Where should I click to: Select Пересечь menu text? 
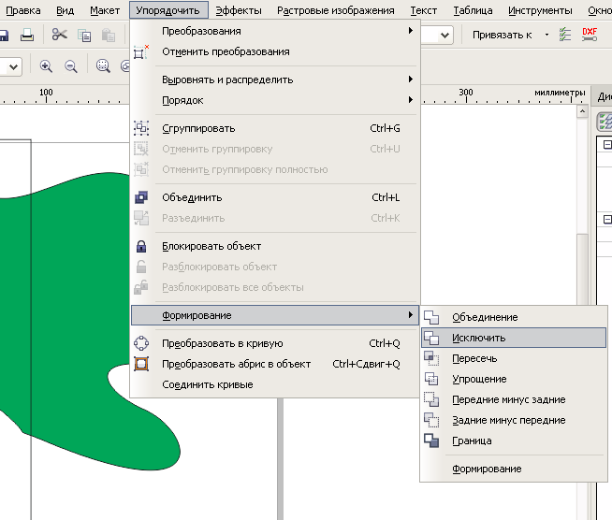474,358
